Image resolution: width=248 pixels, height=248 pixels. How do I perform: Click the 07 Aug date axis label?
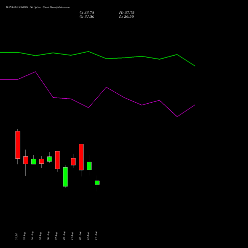tap(56, 236)
